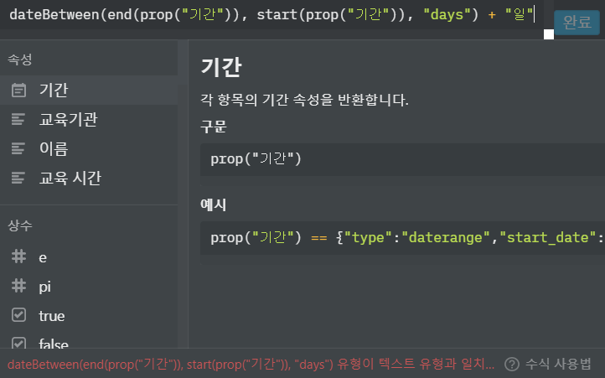Click the red type mismatch error message

point(251,364)
